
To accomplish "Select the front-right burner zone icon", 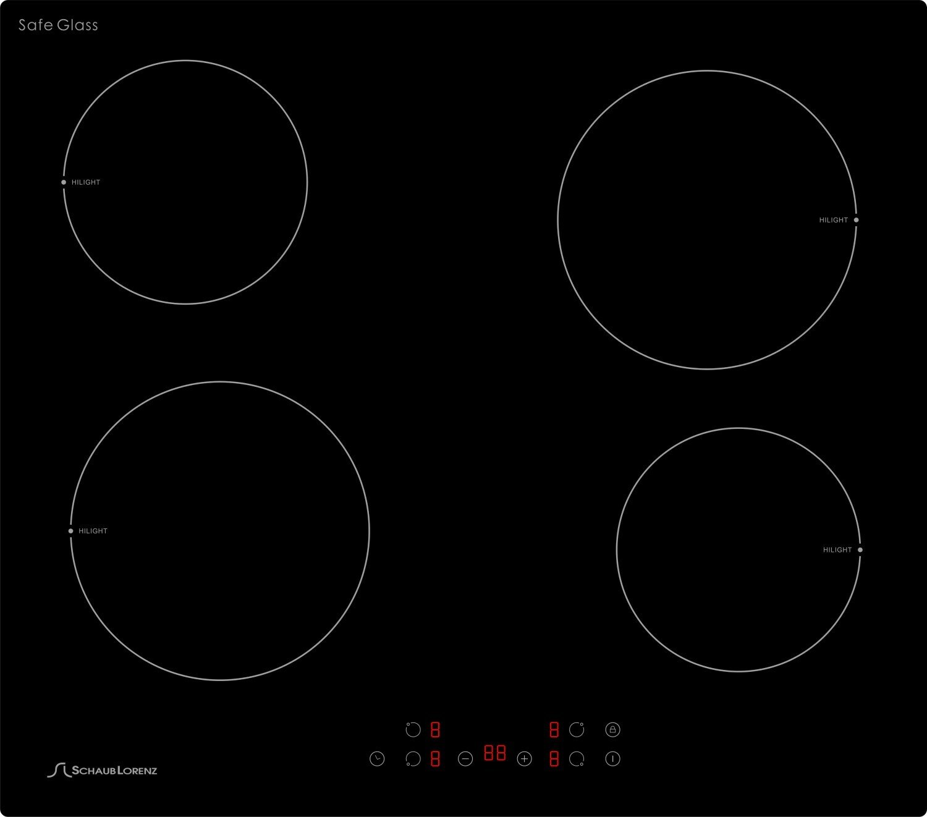I will 577,758.
